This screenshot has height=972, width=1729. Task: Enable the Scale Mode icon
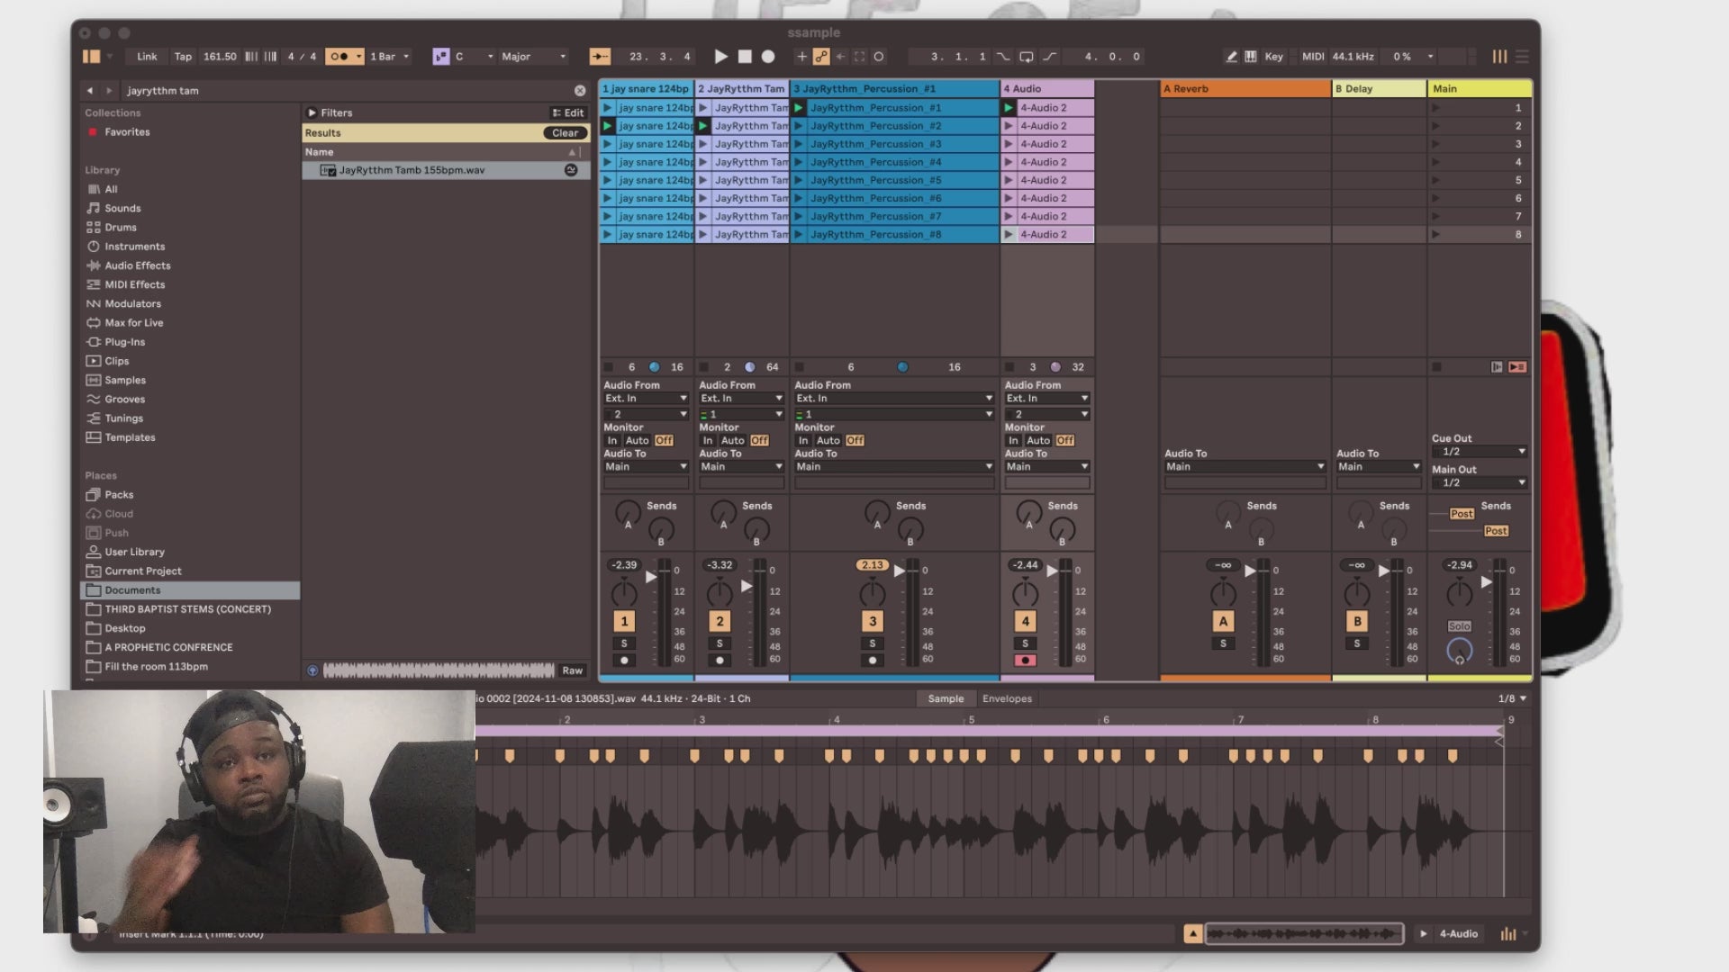(x=440, y=57)
